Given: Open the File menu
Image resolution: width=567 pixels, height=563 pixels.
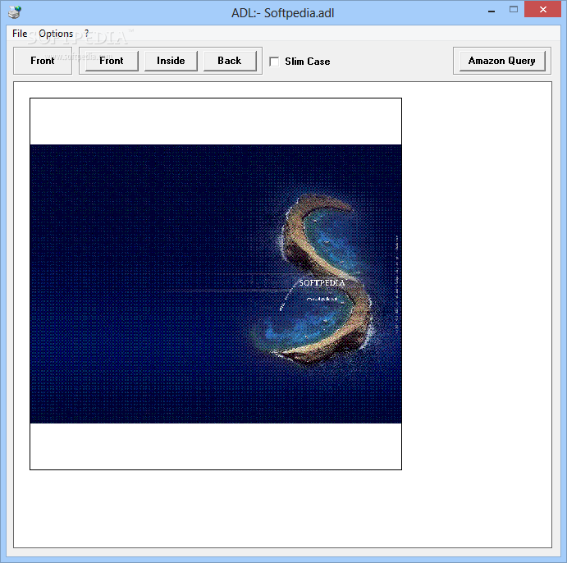Looking at the screenshot, I should point(20,34).
